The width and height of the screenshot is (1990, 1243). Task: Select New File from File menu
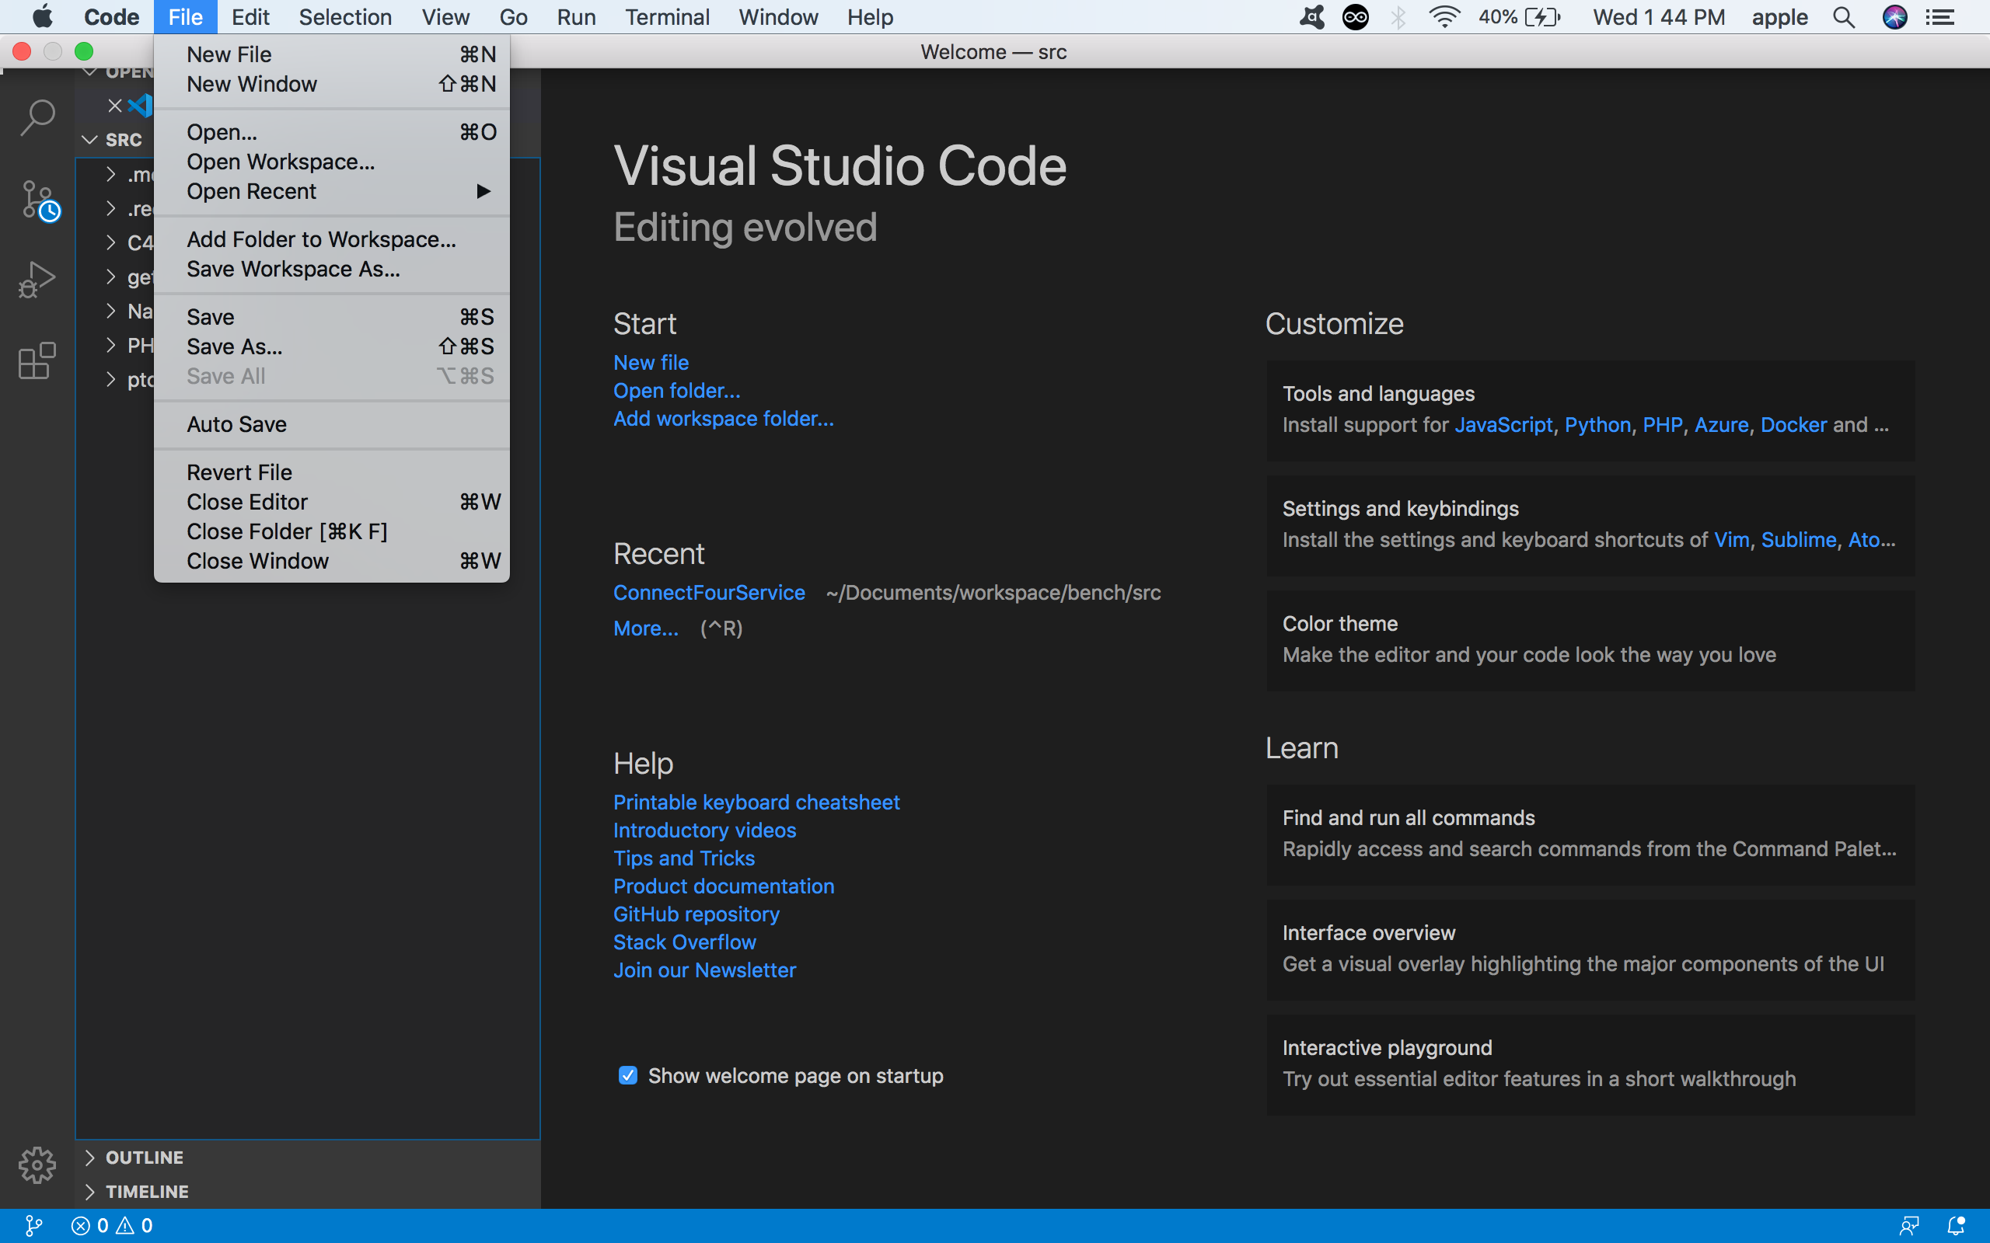(331, 54)
